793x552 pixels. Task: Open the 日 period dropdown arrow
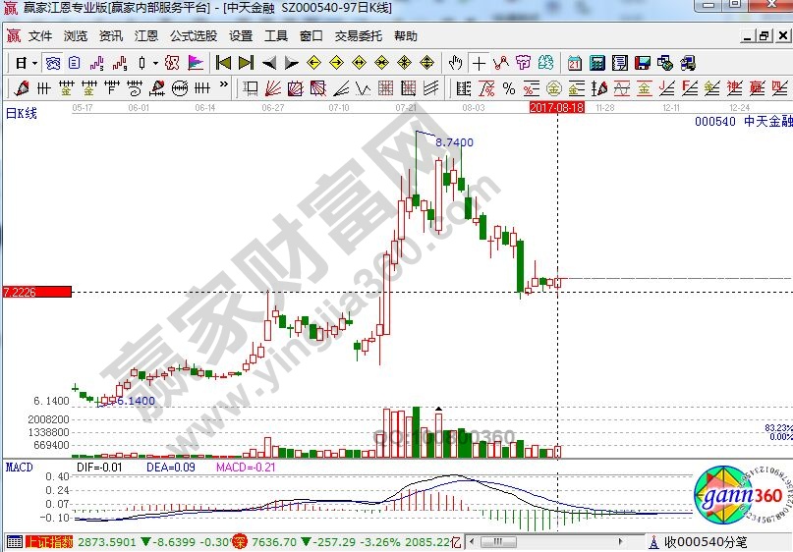(x=33, y=63)
